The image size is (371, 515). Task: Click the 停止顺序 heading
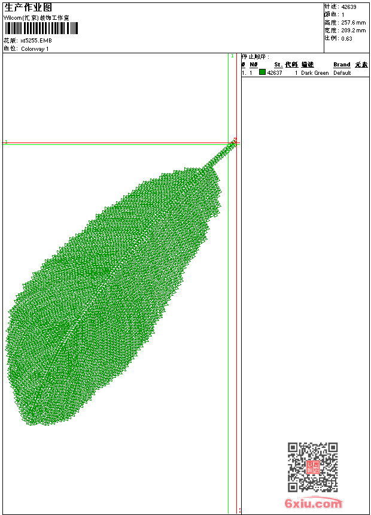point(256,56)
